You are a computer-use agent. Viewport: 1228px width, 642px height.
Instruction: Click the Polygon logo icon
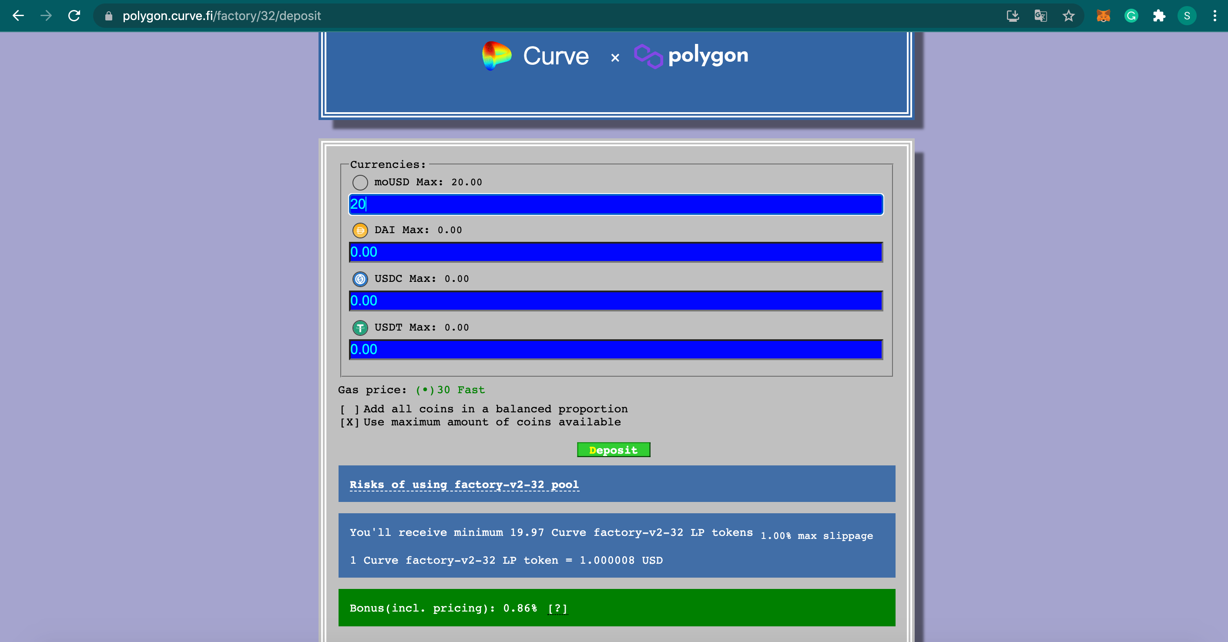pos(648,56)
